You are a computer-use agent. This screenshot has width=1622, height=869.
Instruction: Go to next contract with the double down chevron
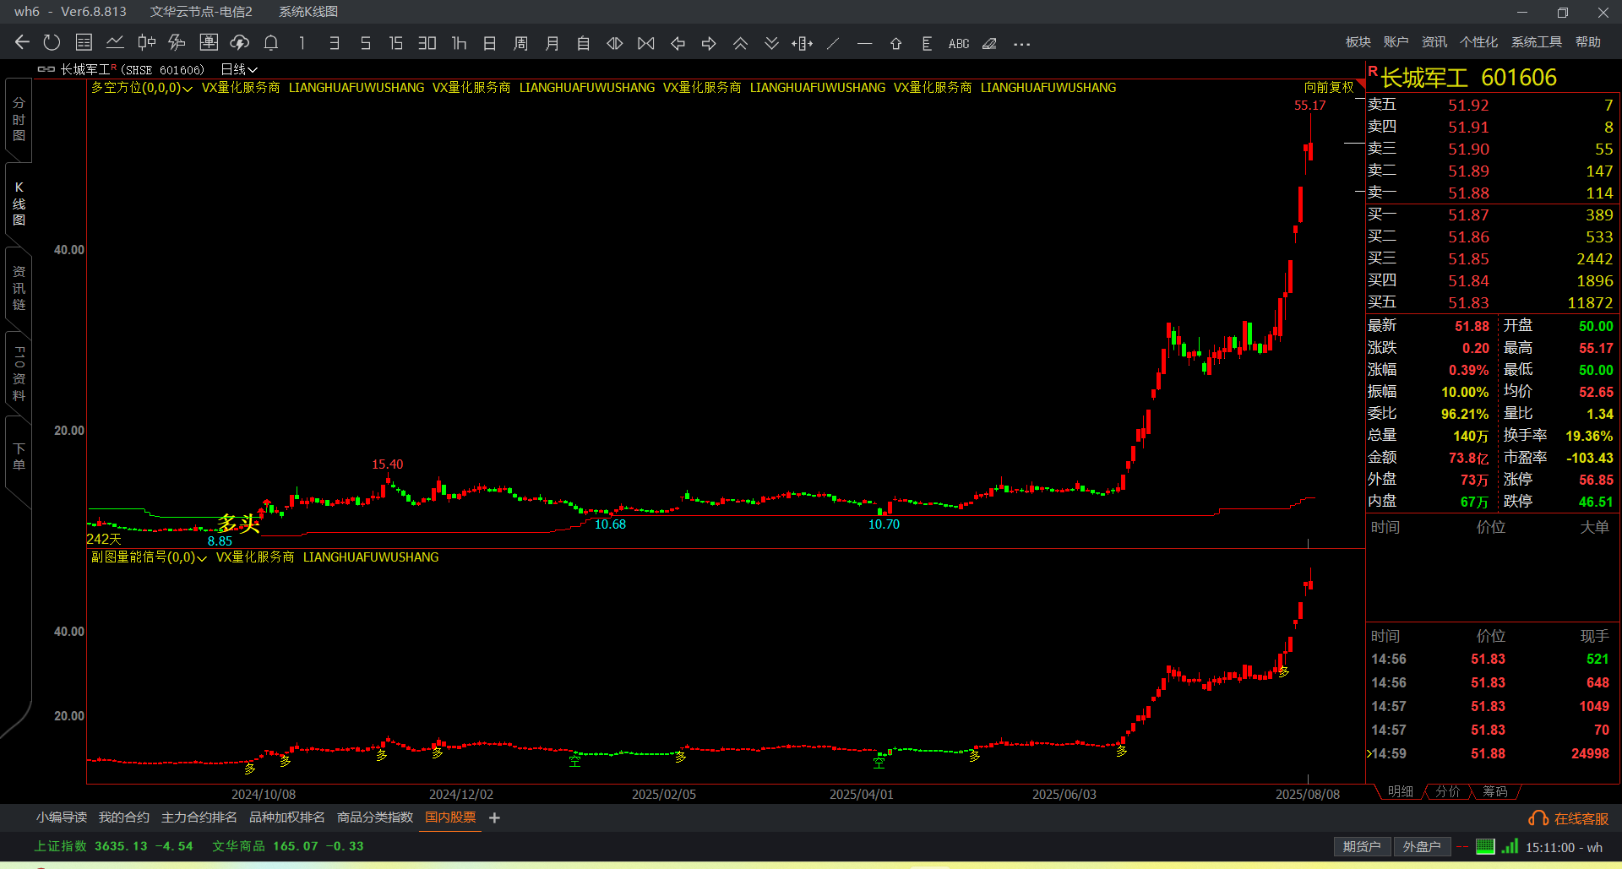(x=771, y=43)
